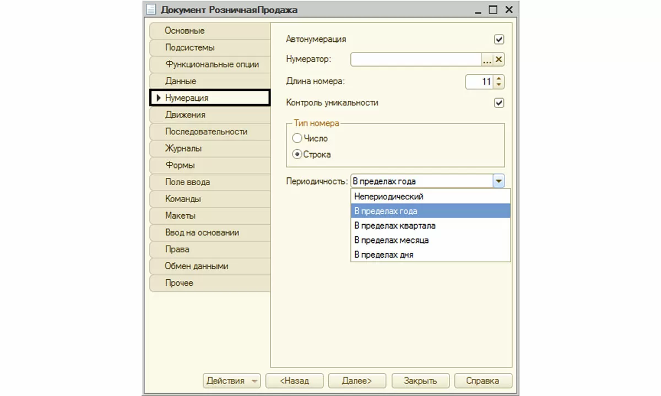Switch to the Движения tab
The width and height of the screenshot is (661, 396).
click(x=185, y=115)
